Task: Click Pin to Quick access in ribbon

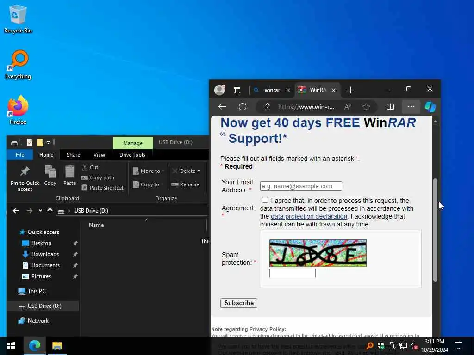Action: point(25,179)
